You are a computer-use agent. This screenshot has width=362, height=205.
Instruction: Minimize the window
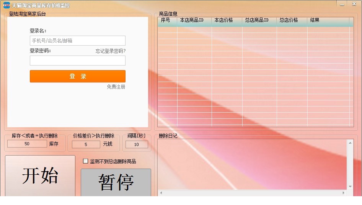[342, 4]
